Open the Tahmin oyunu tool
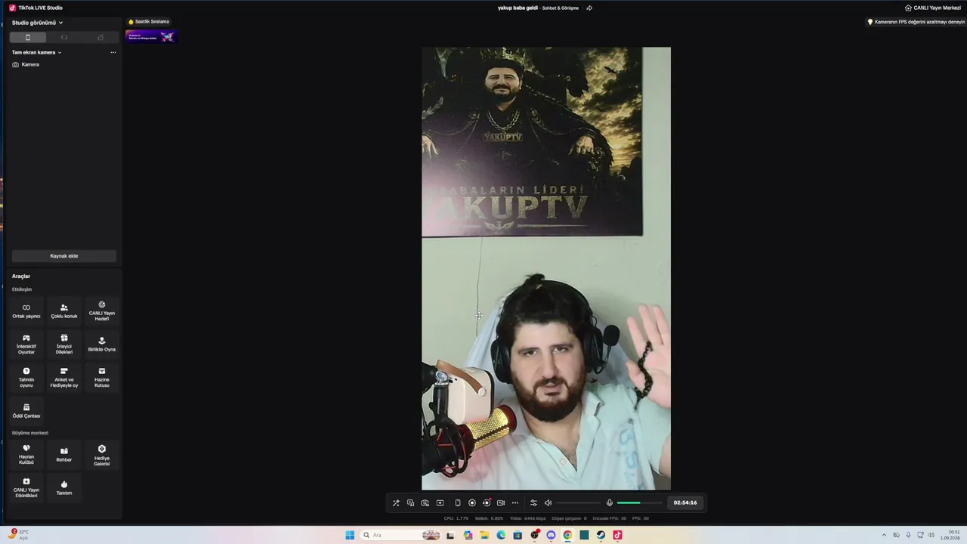 (26, 377)
